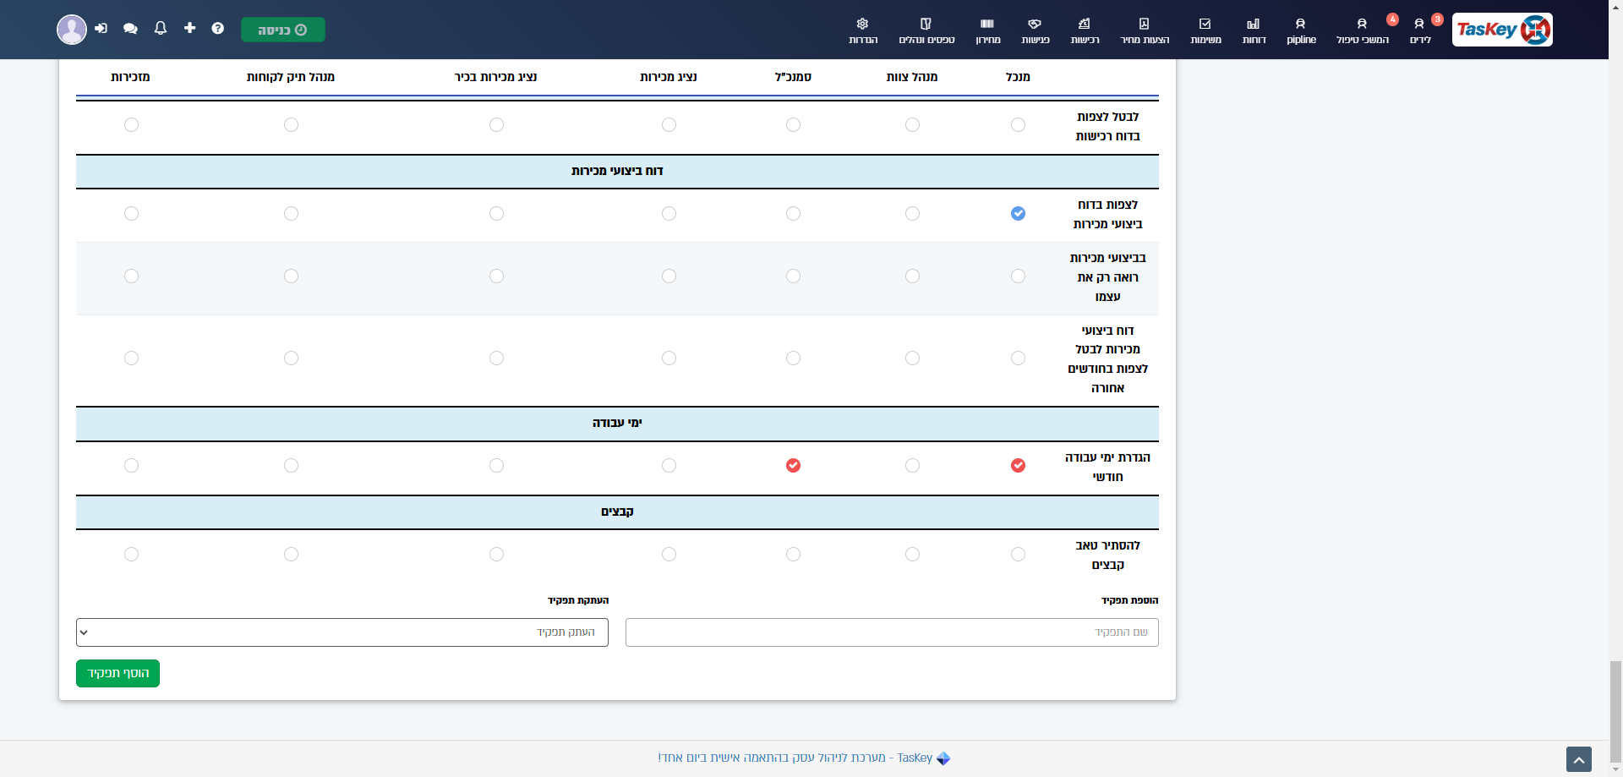The width and height of the screenshot is (1623, 777).
Task: Click the סמנכ"ל column header
Action: [x=793, y=77]
